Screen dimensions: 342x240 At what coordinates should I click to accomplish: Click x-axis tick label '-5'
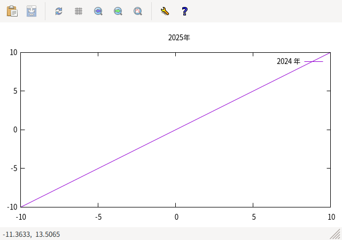98,217
